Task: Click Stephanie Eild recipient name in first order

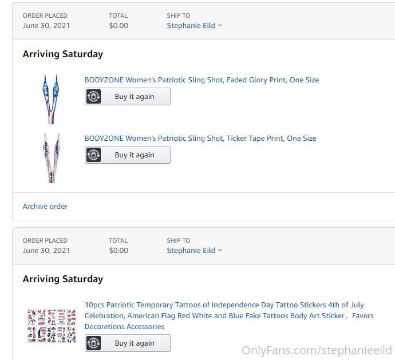Action: pos(191,26)
